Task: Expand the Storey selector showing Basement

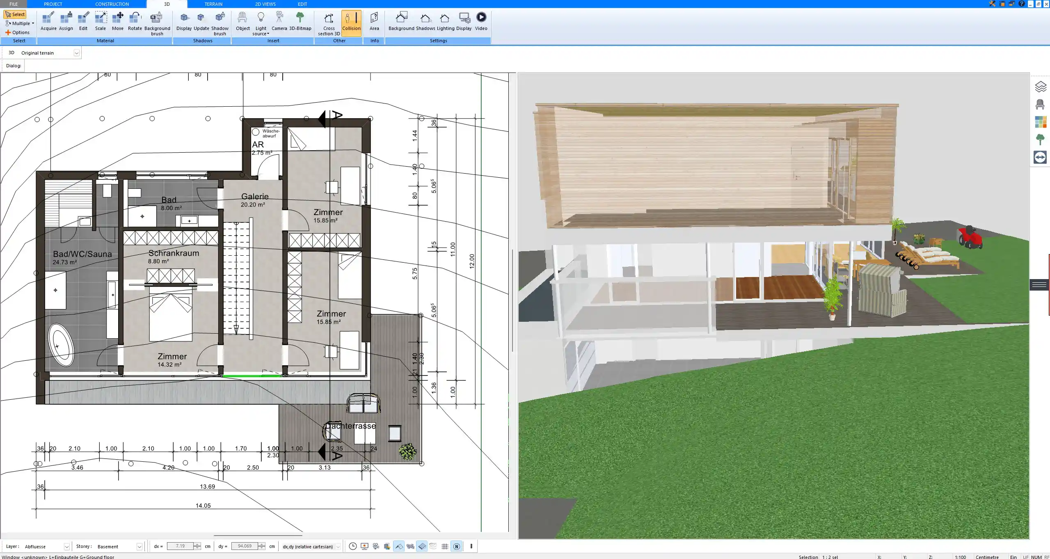Action: coord(140,546)
